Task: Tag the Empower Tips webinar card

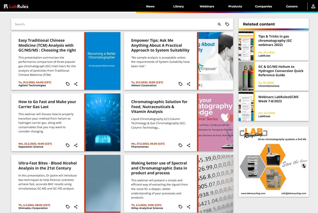Action: pos(180,84)
